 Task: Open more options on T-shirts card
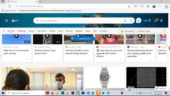120,60
